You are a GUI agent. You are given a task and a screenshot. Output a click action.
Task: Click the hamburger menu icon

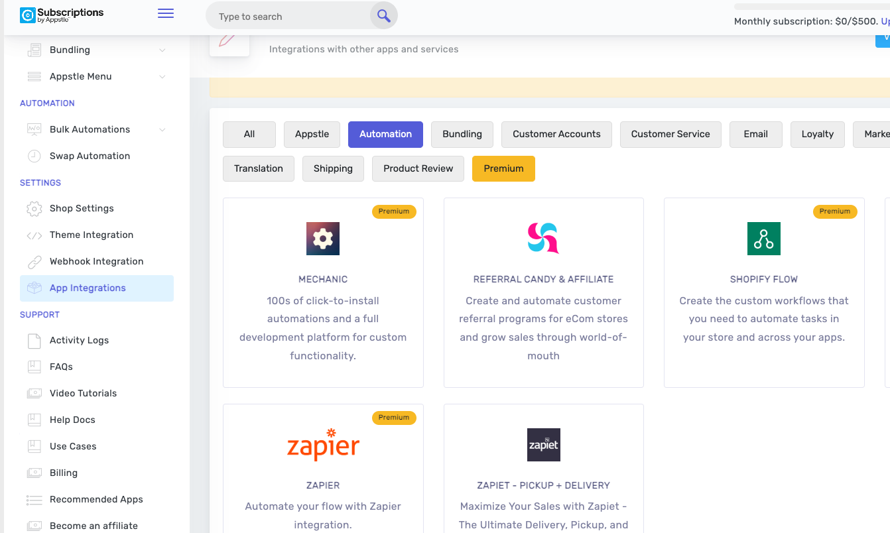click(166, 14)
